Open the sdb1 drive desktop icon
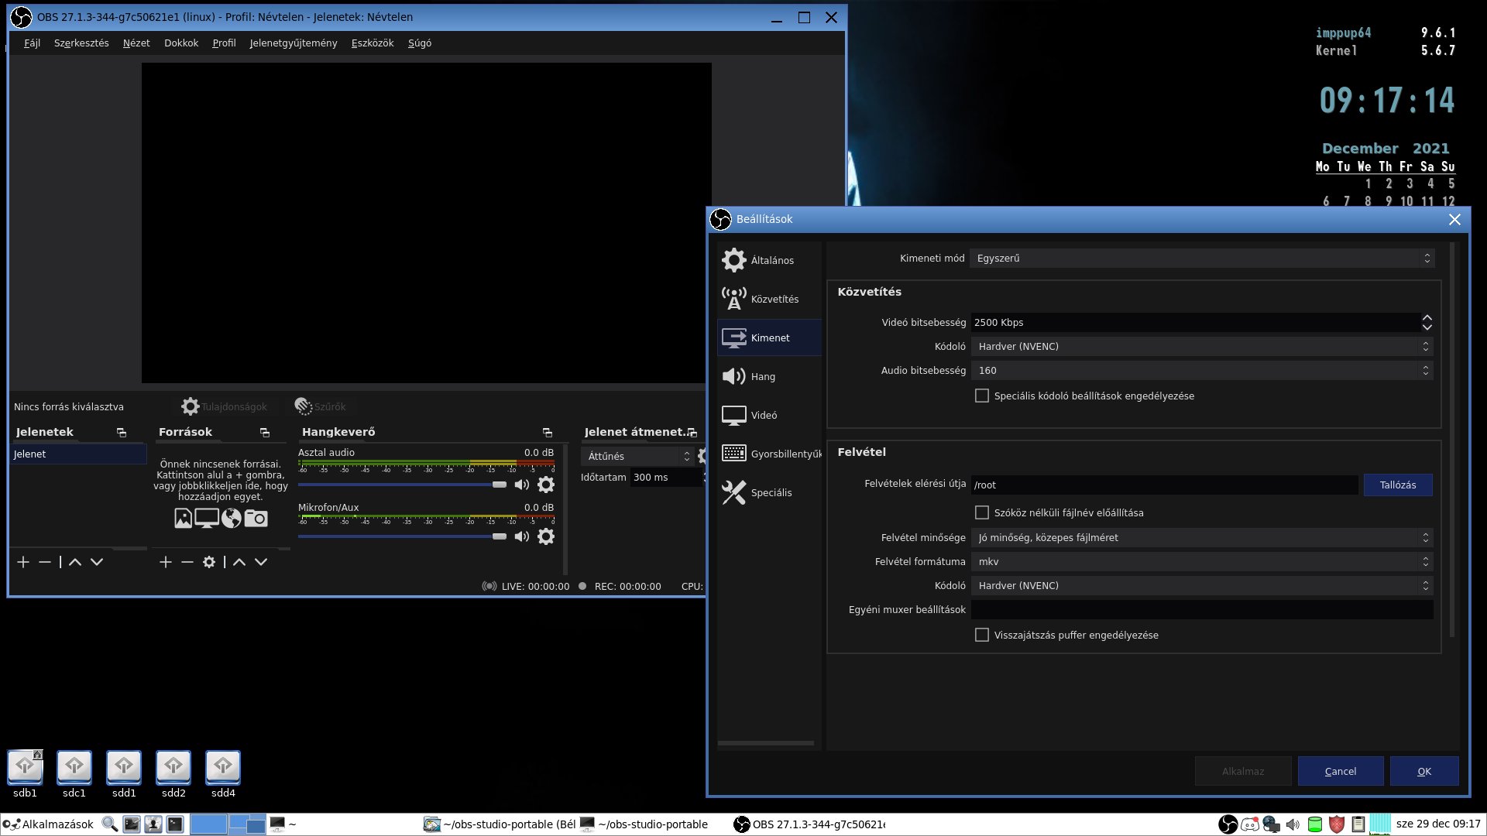 (25, 774)
